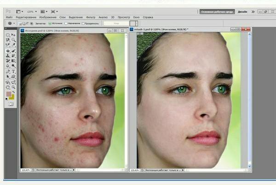Select the Zoom tool in toolbox
This screenshot has width=276, height=185.
coord(13,86)
